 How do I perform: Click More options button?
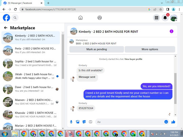(x=150, y=49)
